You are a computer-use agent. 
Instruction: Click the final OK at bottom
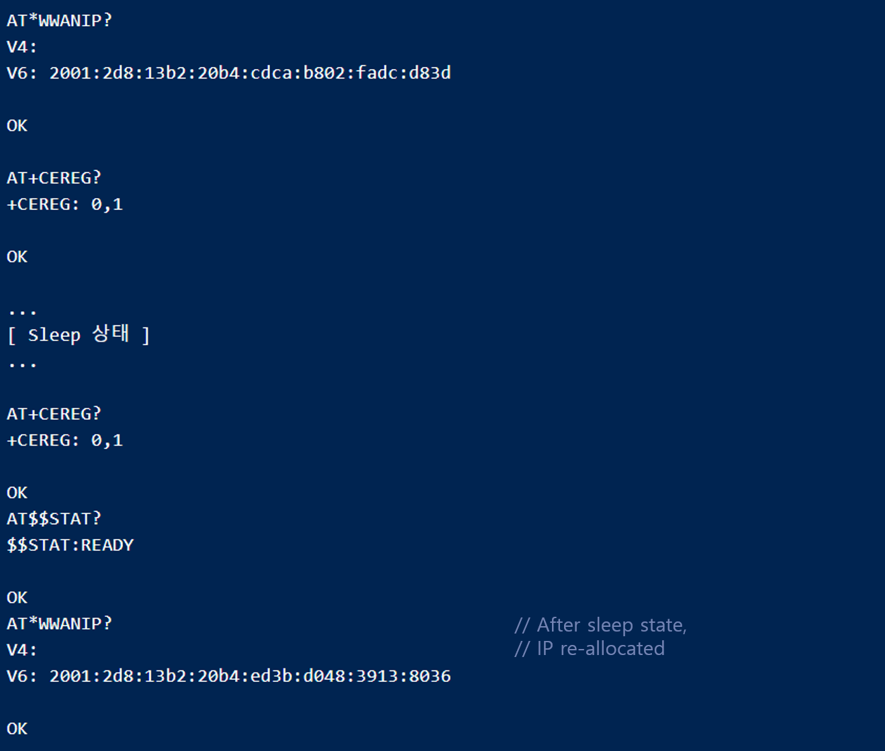pos(17,729)
